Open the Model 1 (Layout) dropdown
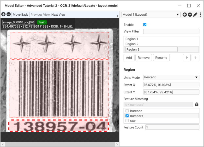The image size is (204, 147). point(151,15)
